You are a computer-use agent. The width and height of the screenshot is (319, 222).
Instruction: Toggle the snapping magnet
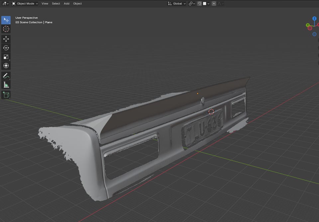pyautogui.click(x=199, y=3)
